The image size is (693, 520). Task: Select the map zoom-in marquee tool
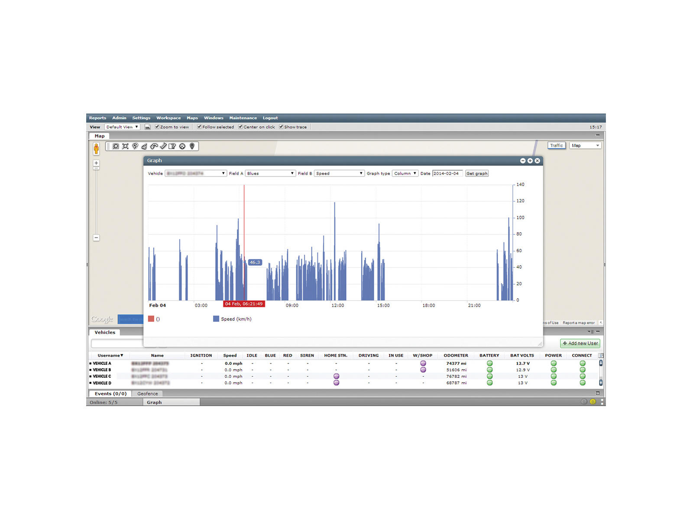pyautogui.click(x=115, y=146)
